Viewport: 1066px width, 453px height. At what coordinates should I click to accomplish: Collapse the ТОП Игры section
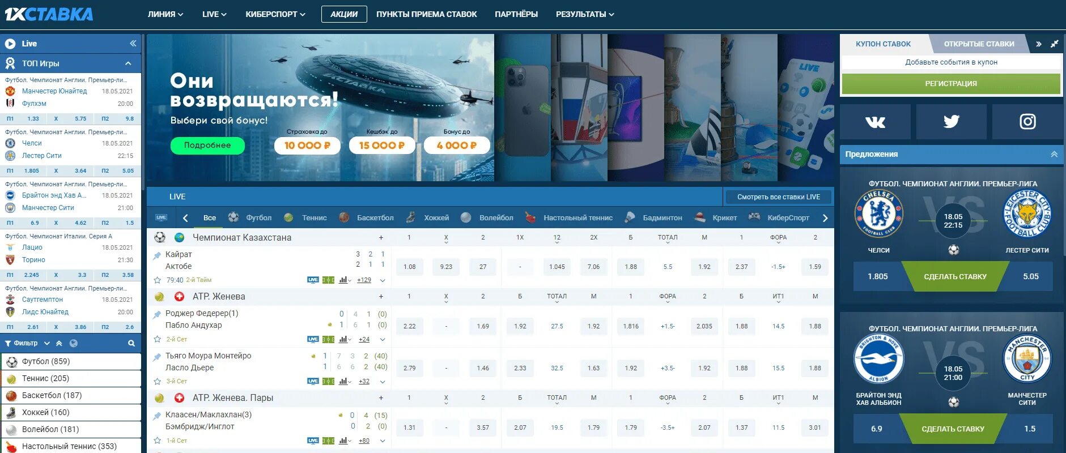(128, 63)
